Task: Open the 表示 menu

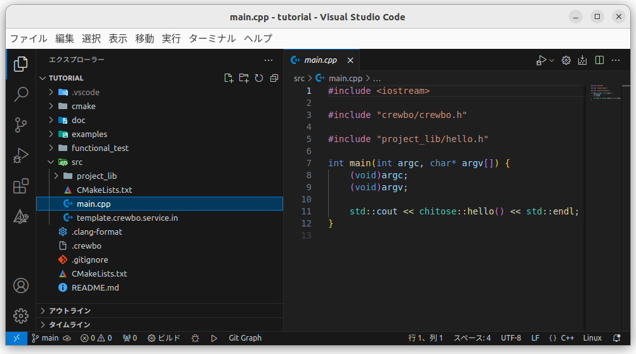Action: pyautogui.click(x=118, y=39)
